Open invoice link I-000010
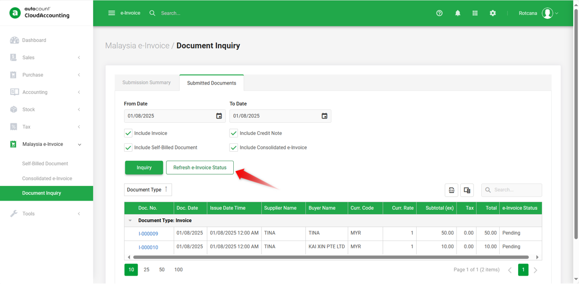This screenshot has height=284, width=579. click(149, 247)
